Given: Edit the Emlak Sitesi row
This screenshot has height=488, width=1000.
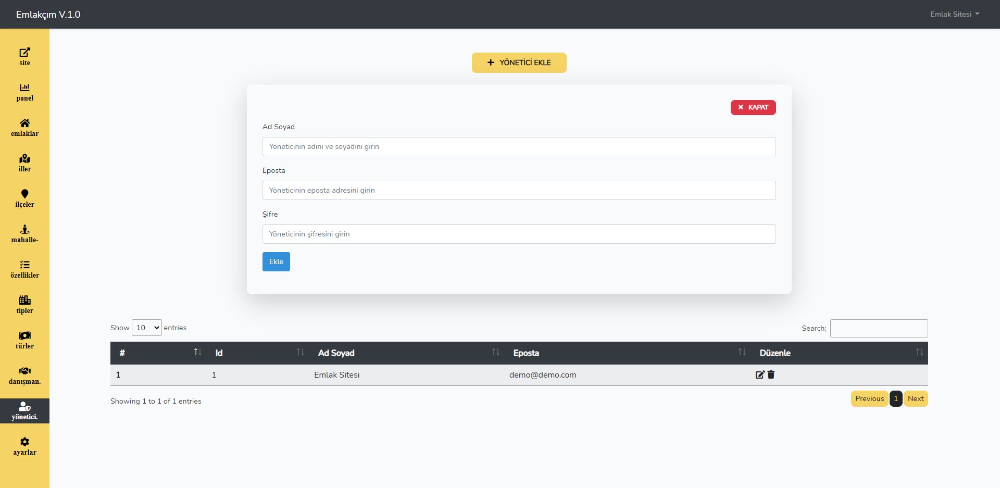Looking at the screenshot, I should 760,374.
